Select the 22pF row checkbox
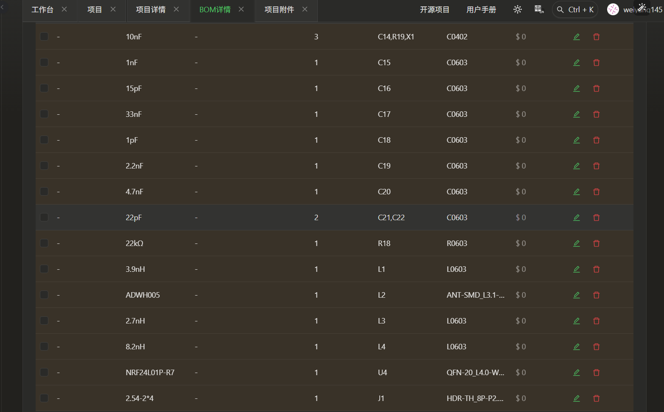The height and width of the screenshot is (412, 664). [44, 217]
